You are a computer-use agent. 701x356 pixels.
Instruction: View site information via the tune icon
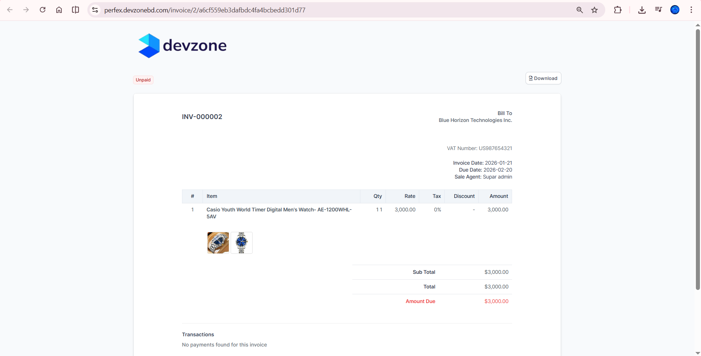95,10
